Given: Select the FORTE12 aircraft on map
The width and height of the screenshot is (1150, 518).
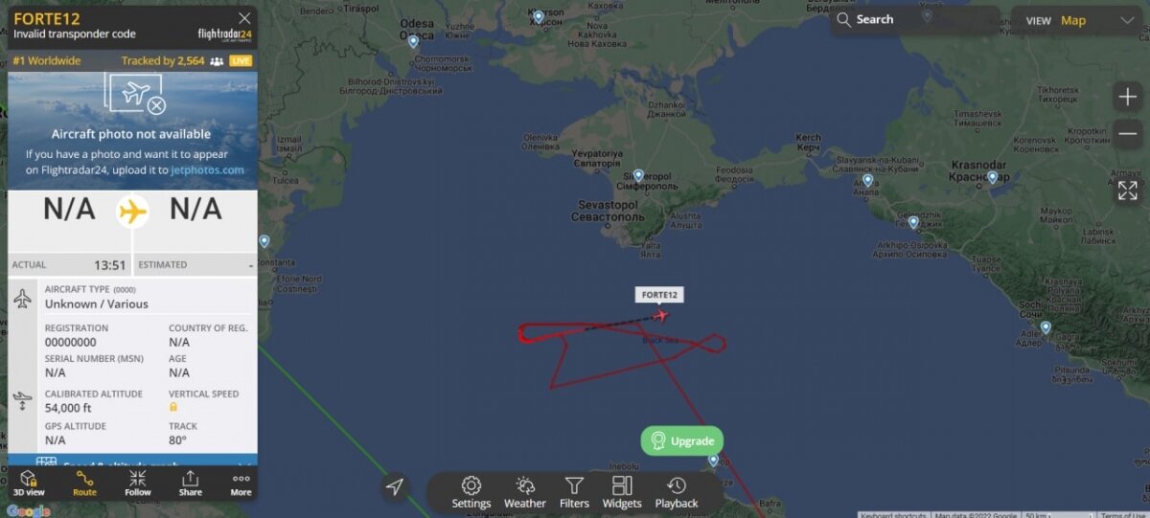Looking at the screenshot, I should [659, 315].
